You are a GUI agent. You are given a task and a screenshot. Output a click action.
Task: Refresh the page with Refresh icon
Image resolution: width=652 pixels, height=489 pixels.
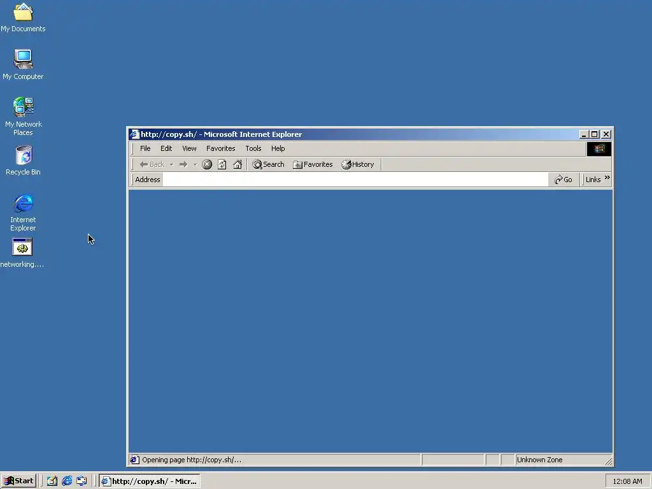(x=222, y=164)
